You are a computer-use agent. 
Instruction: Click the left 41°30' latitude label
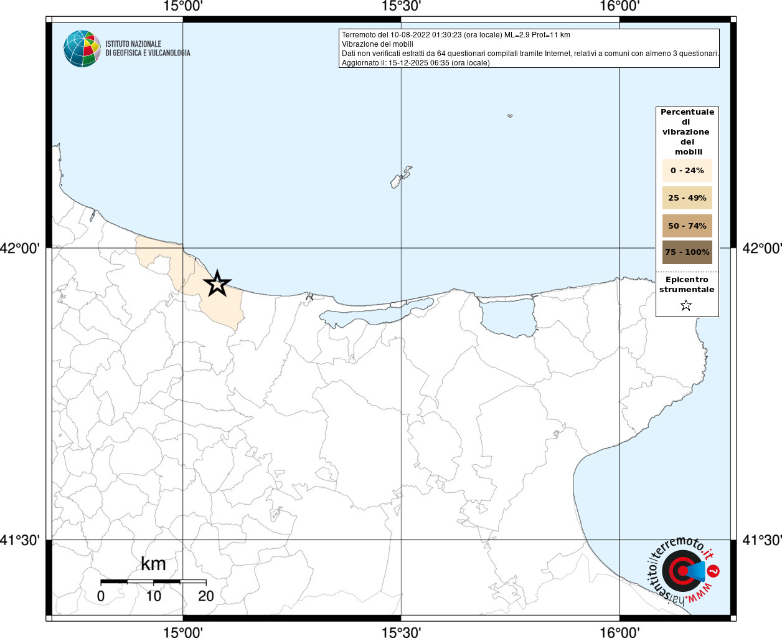pyautogui.click(x=20, y=540)
